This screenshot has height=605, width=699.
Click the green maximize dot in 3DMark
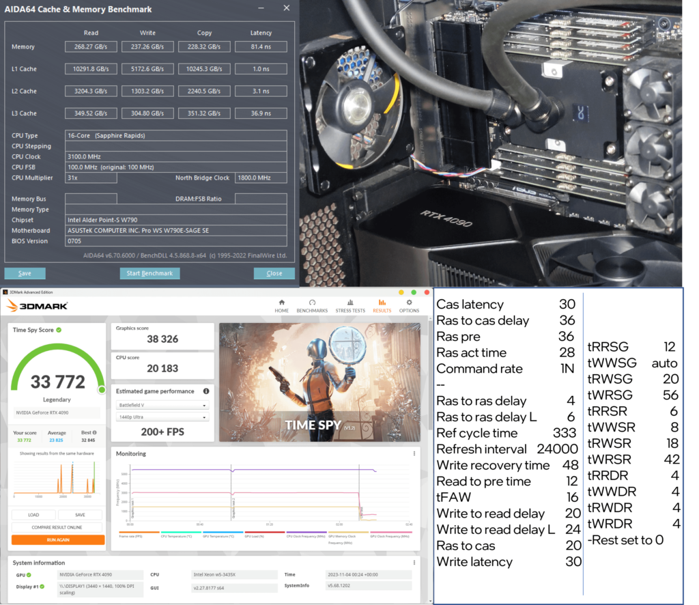pyautogui.click(x=414, y=292)
